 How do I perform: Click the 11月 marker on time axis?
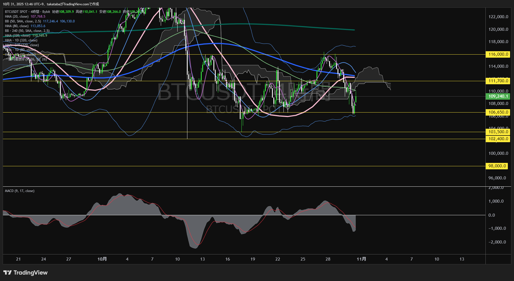tap(361, 259)
